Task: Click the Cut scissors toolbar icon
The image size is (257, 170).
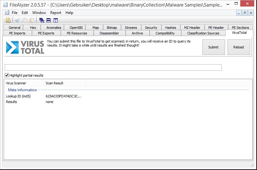Action: (x=17, y=20)
